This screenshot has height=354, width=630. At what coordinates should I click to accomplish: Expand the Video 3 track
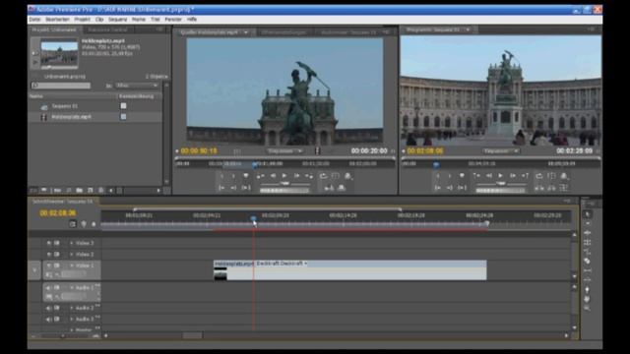pos(72,243)
